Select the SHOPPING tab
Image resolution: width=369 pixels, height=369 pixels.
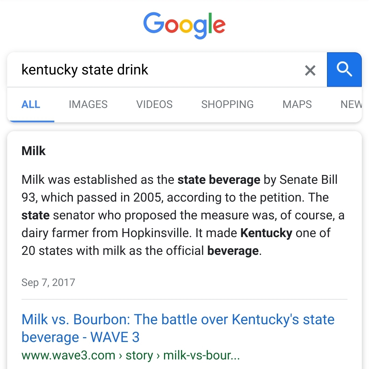pyautogui.click(x=227, y=104)
